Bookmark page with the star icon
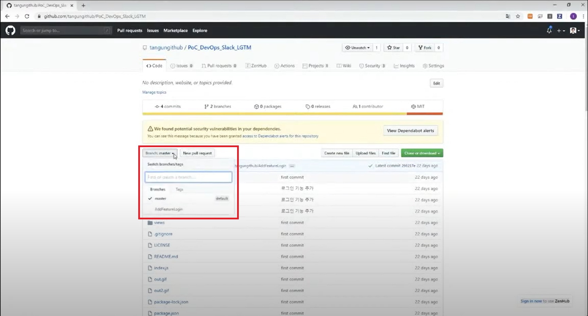Viewport: 588px width, 316px height. tap(518, 16)
